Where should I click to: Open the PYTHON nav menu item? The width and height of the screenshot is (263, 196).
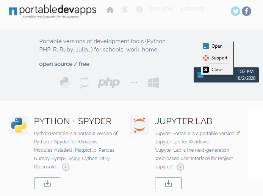coord(161,9)
